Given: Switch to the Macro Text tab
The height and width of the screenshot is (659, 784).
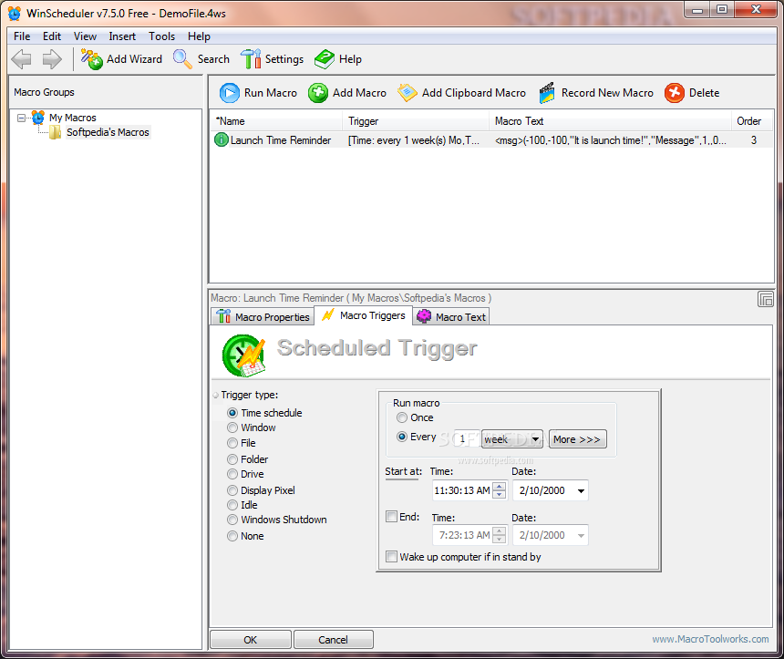Looking at the screenshot, I should (x=451, y=317).
